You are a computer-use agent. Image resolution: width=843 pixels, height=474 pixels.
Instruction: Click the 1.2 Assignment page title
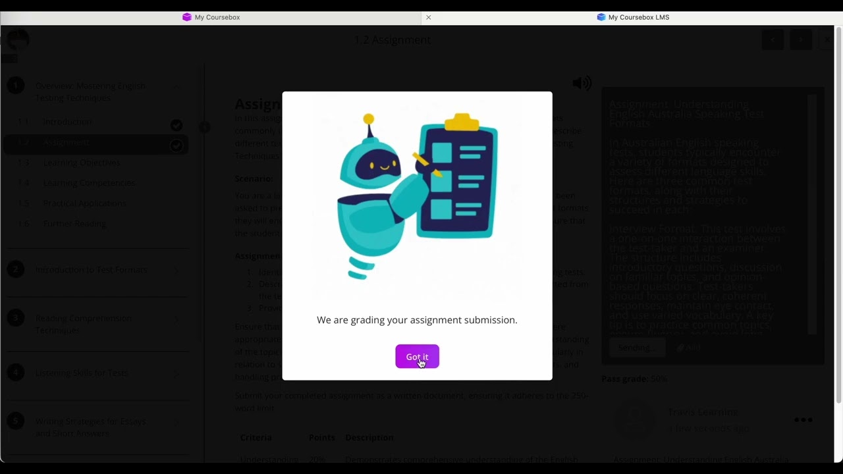click(x=393, y=39)
